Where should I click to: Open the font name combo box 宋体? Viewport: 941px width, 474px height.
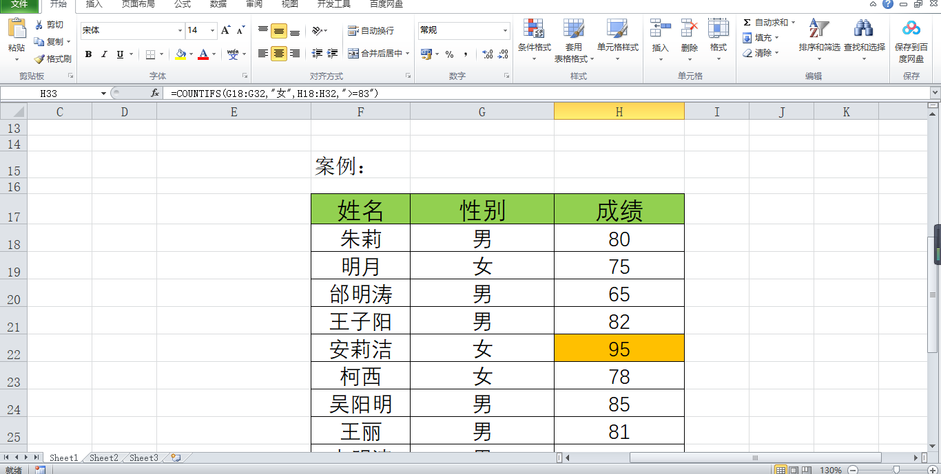(x=132, y=30)
